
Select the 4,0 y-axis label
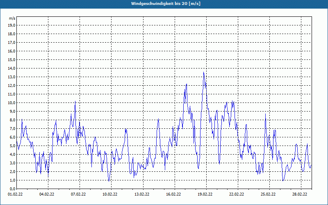coord(12,155)
